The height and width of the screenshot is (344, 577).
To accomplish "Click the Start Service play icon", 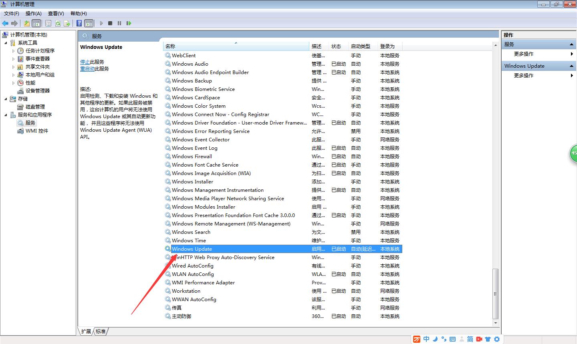I will (101, 23).
